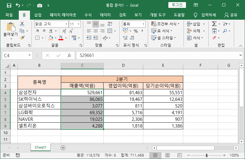The image size is (245, 159).
Task: Click the macro record icon in status bar
Action: (x=18, y=155)
